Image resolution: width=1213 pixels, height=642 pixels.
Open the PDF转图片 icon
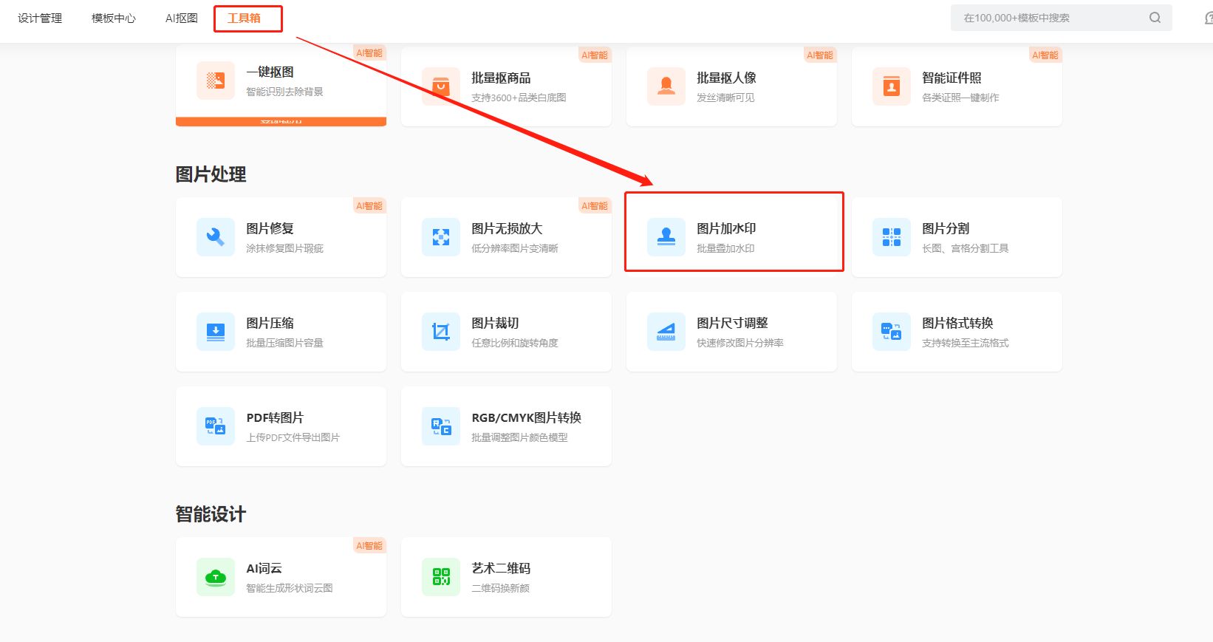click(x=215, y=426)
